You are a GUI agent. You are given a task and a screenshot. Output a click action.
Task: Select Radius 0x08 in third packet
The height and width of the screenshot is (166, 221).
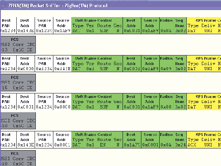coord(166,102)
